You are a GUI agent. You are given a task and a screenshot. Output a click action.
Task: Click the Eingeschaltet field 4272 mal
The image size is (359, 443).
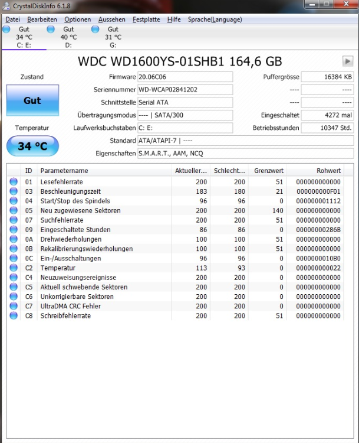click(327, 115)
